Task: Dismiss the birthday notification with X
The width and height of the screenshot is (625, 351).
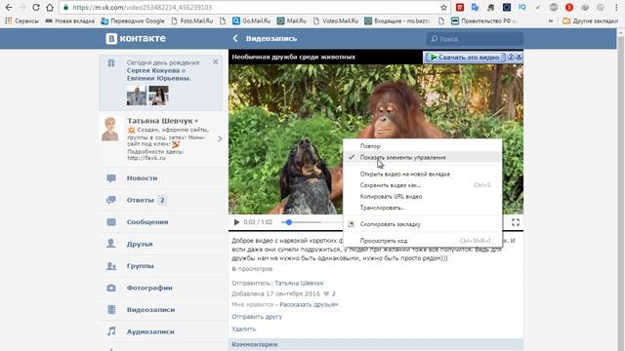Action: click(x=215, y=61)
